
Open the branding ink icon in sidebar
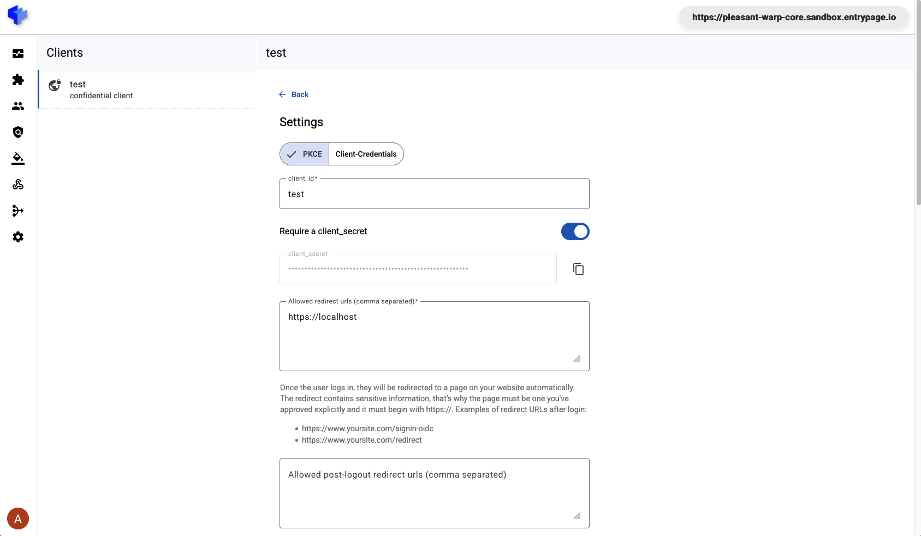point(18,158)
